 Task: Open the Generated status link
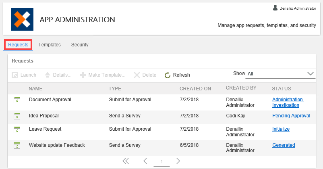284,145
